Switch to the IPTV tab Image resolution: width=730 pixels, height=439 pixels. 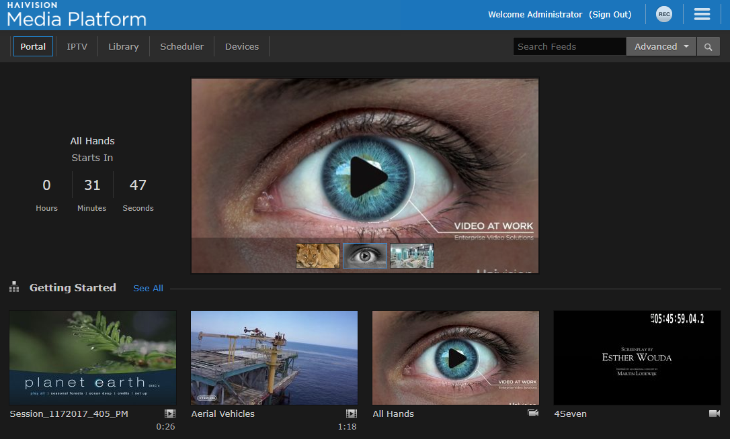[x=77, y=46]
